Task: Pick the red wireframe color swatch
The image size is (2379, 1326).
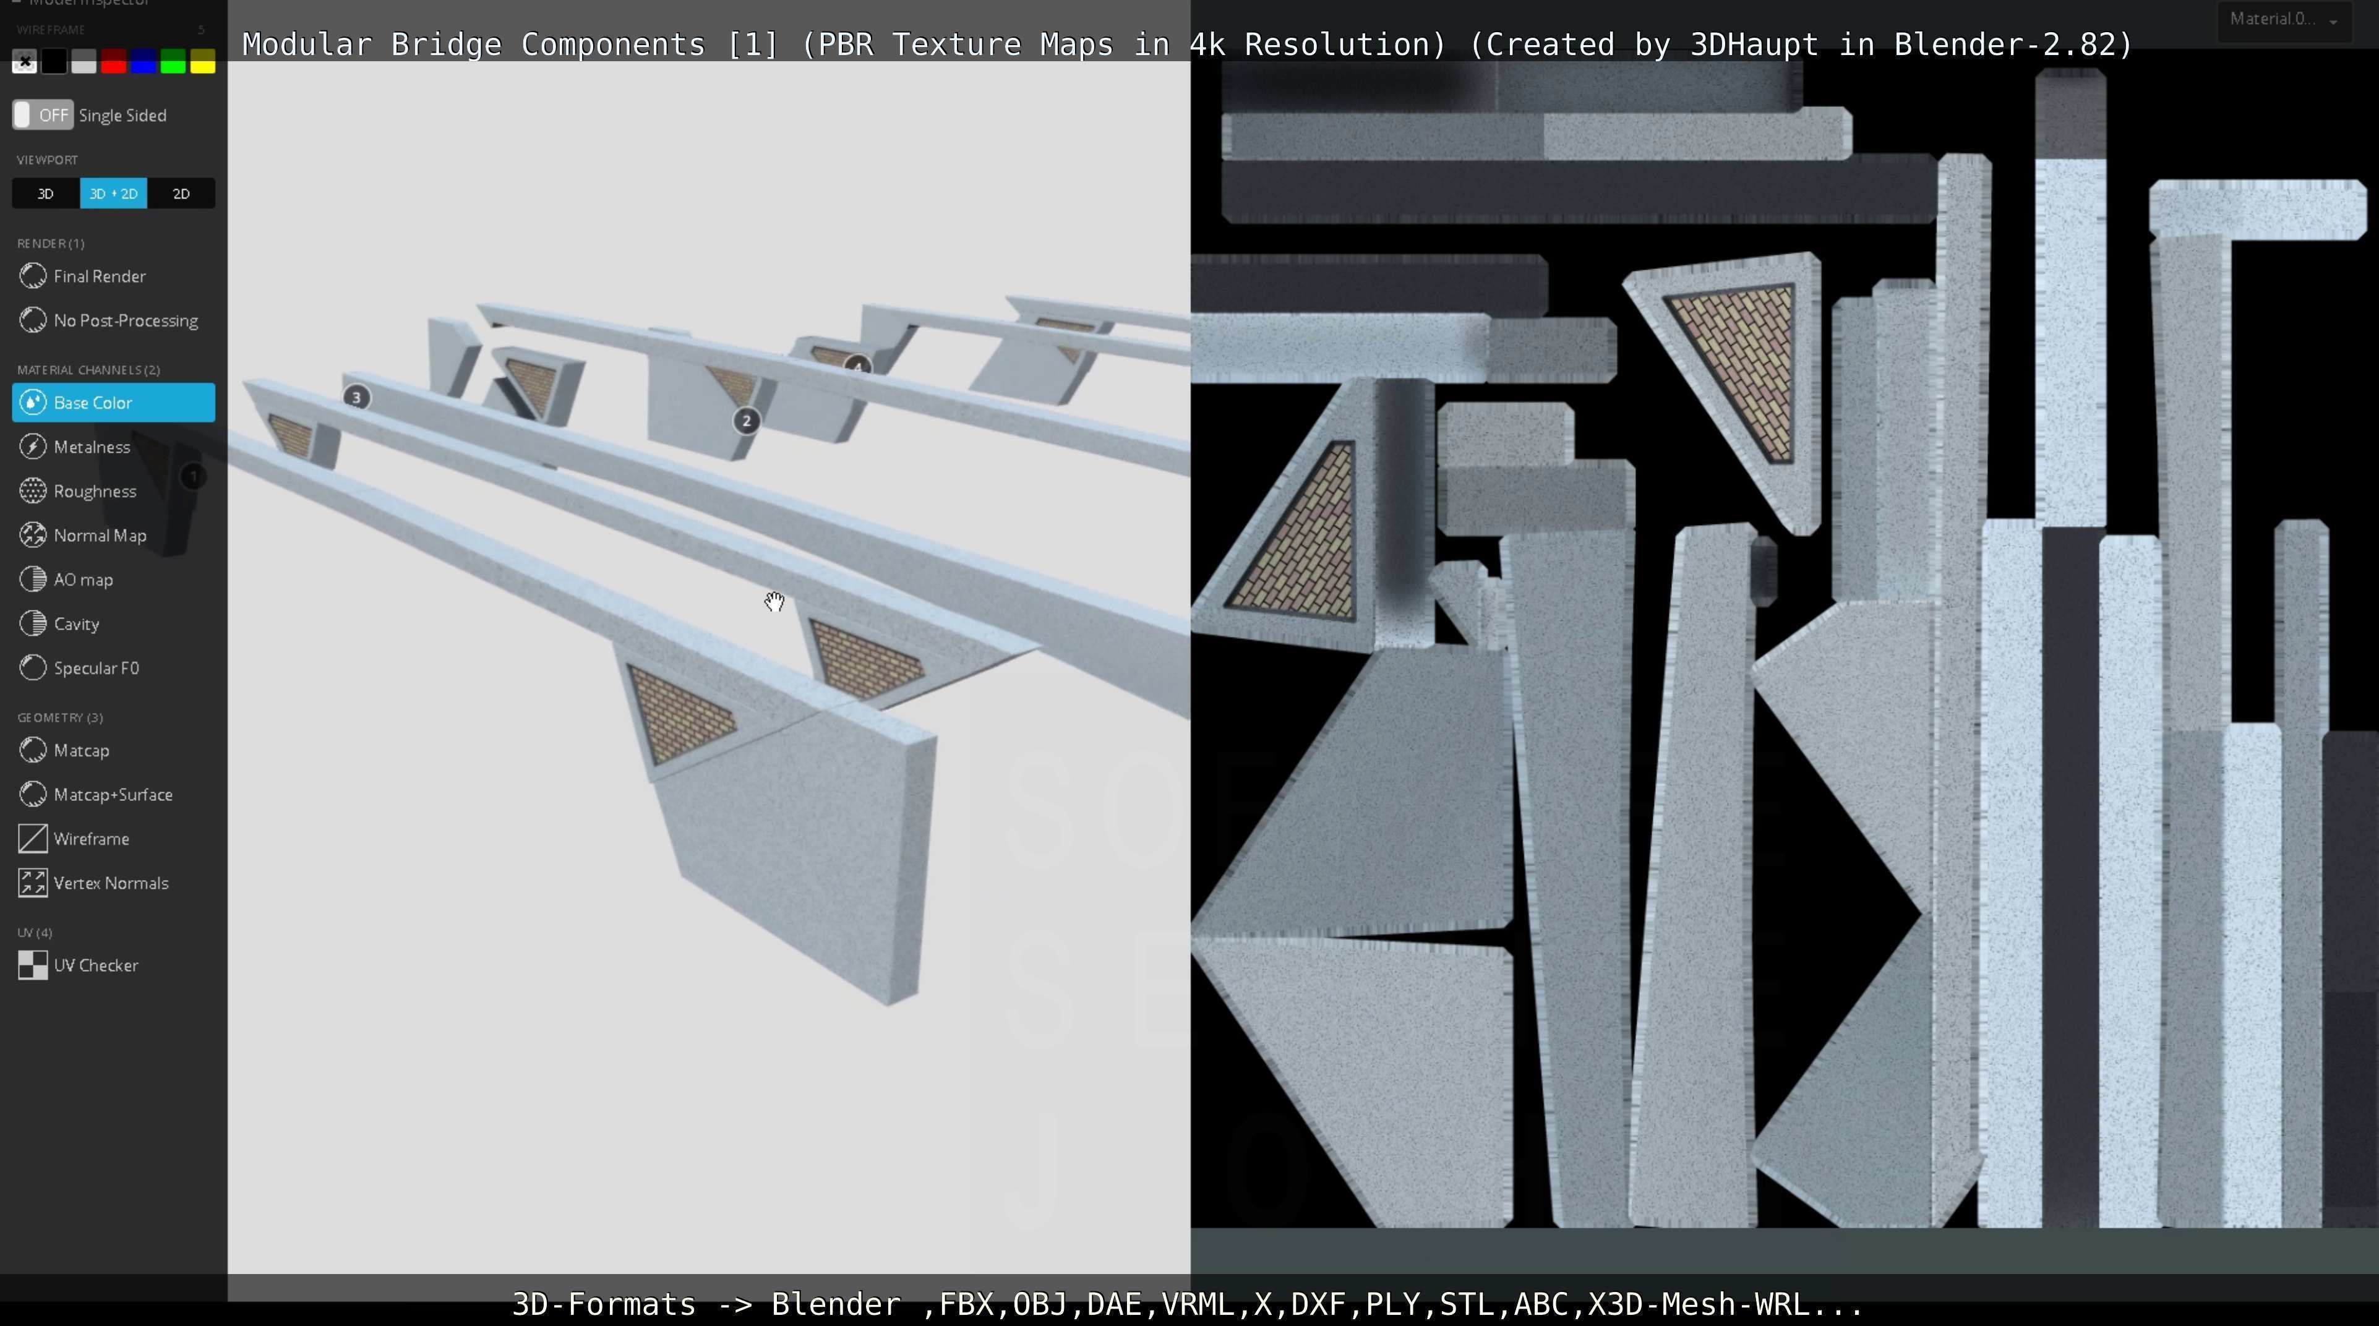Action: pos(114,62)
